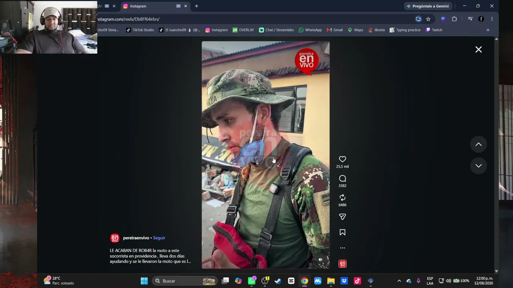Open a new browser tab

196,6
